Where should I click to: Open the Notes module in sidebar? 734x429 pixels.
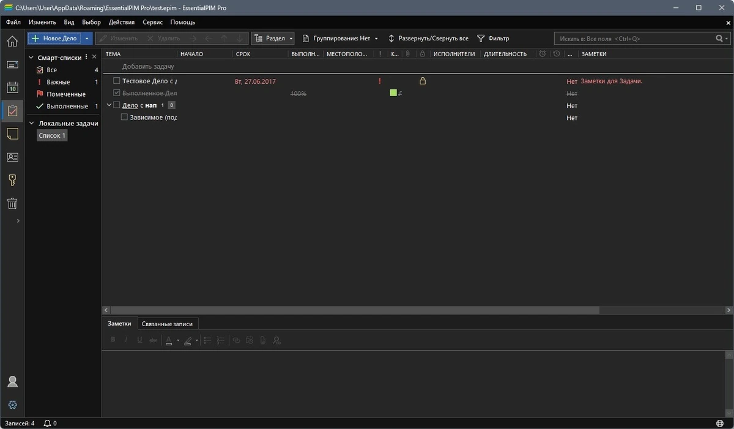(12, 134)
